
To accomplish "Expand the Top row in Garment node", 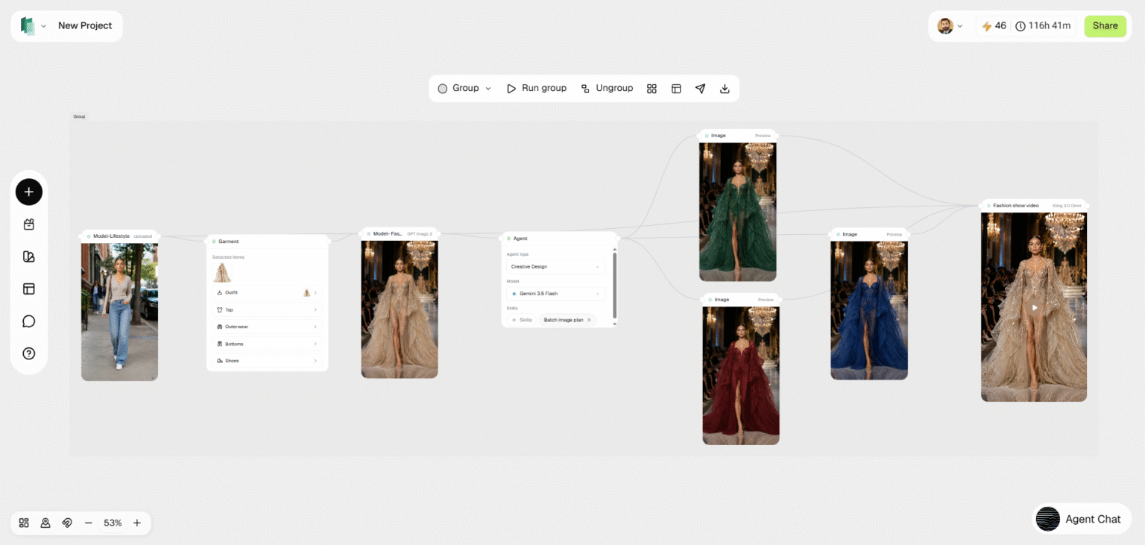I will click(x=267, y=309).
